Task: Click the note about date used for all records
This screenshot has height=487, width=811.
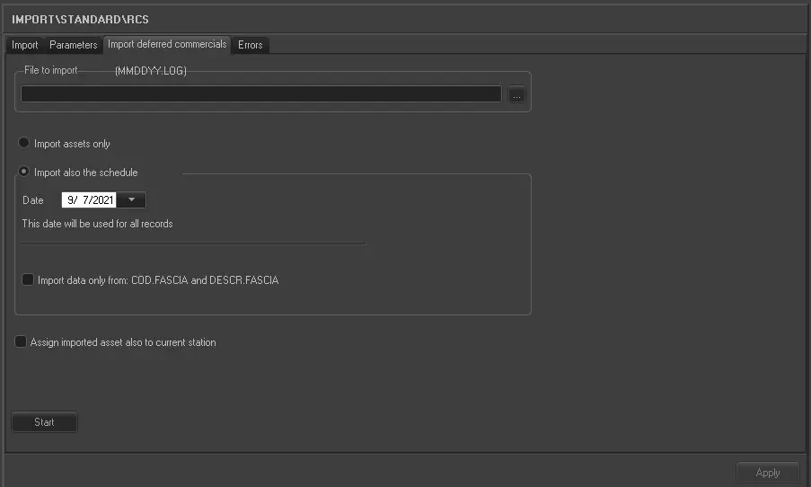Action: [x=97, y=224]
